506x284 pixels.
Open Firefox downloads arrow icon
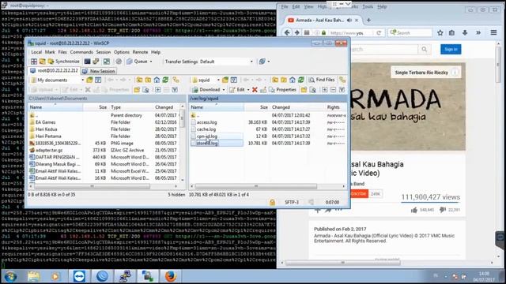tap(465, 33)
